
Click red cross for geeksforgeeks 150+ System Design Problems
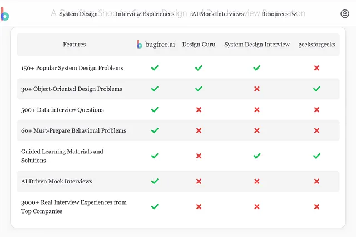(317, 68)
